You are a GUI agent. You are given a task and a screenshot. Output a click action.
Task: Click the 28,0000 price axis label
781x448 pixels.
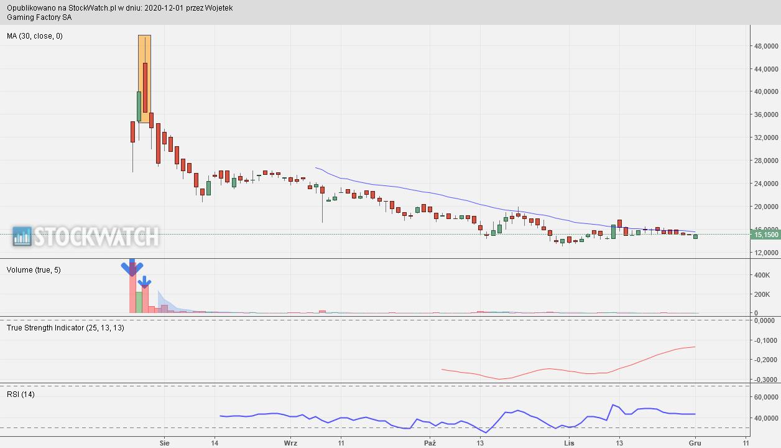coord(767,161)
